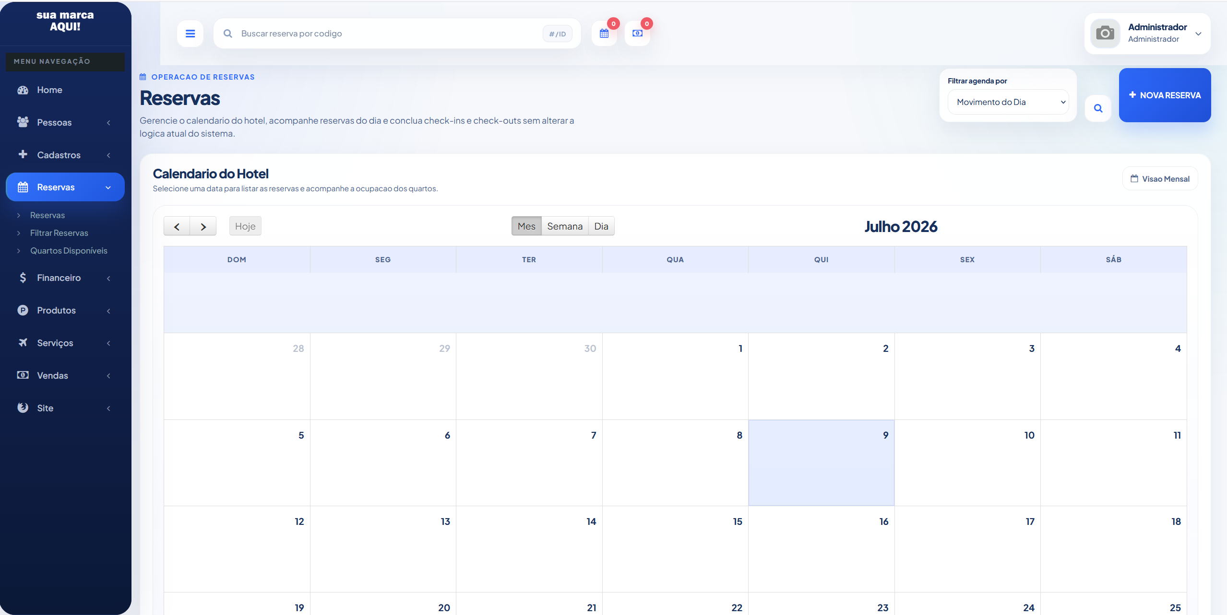Expand the Financeiro submenu chevron
1227x615 pixels.
[x=109, y=278]
